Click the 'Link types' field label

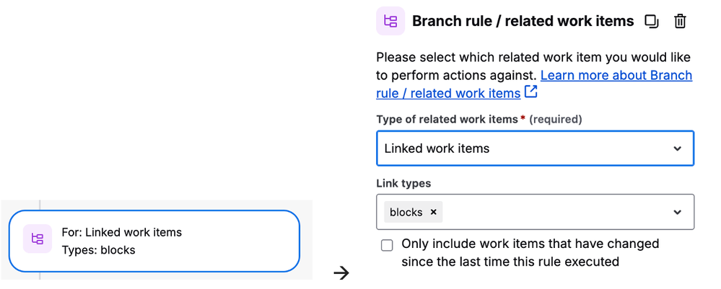pos(403,183)
